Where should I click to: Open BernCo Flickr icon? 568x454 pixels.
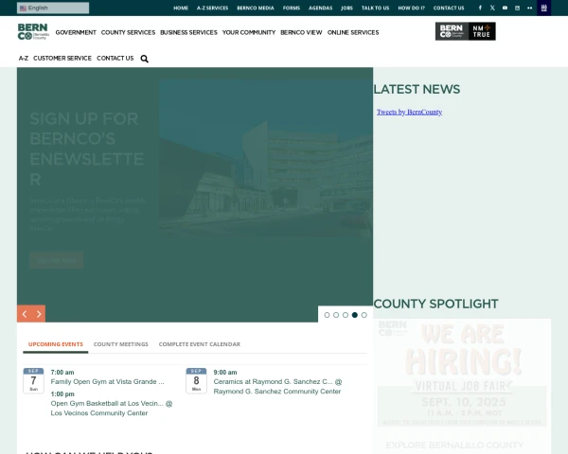click(529, 8)
